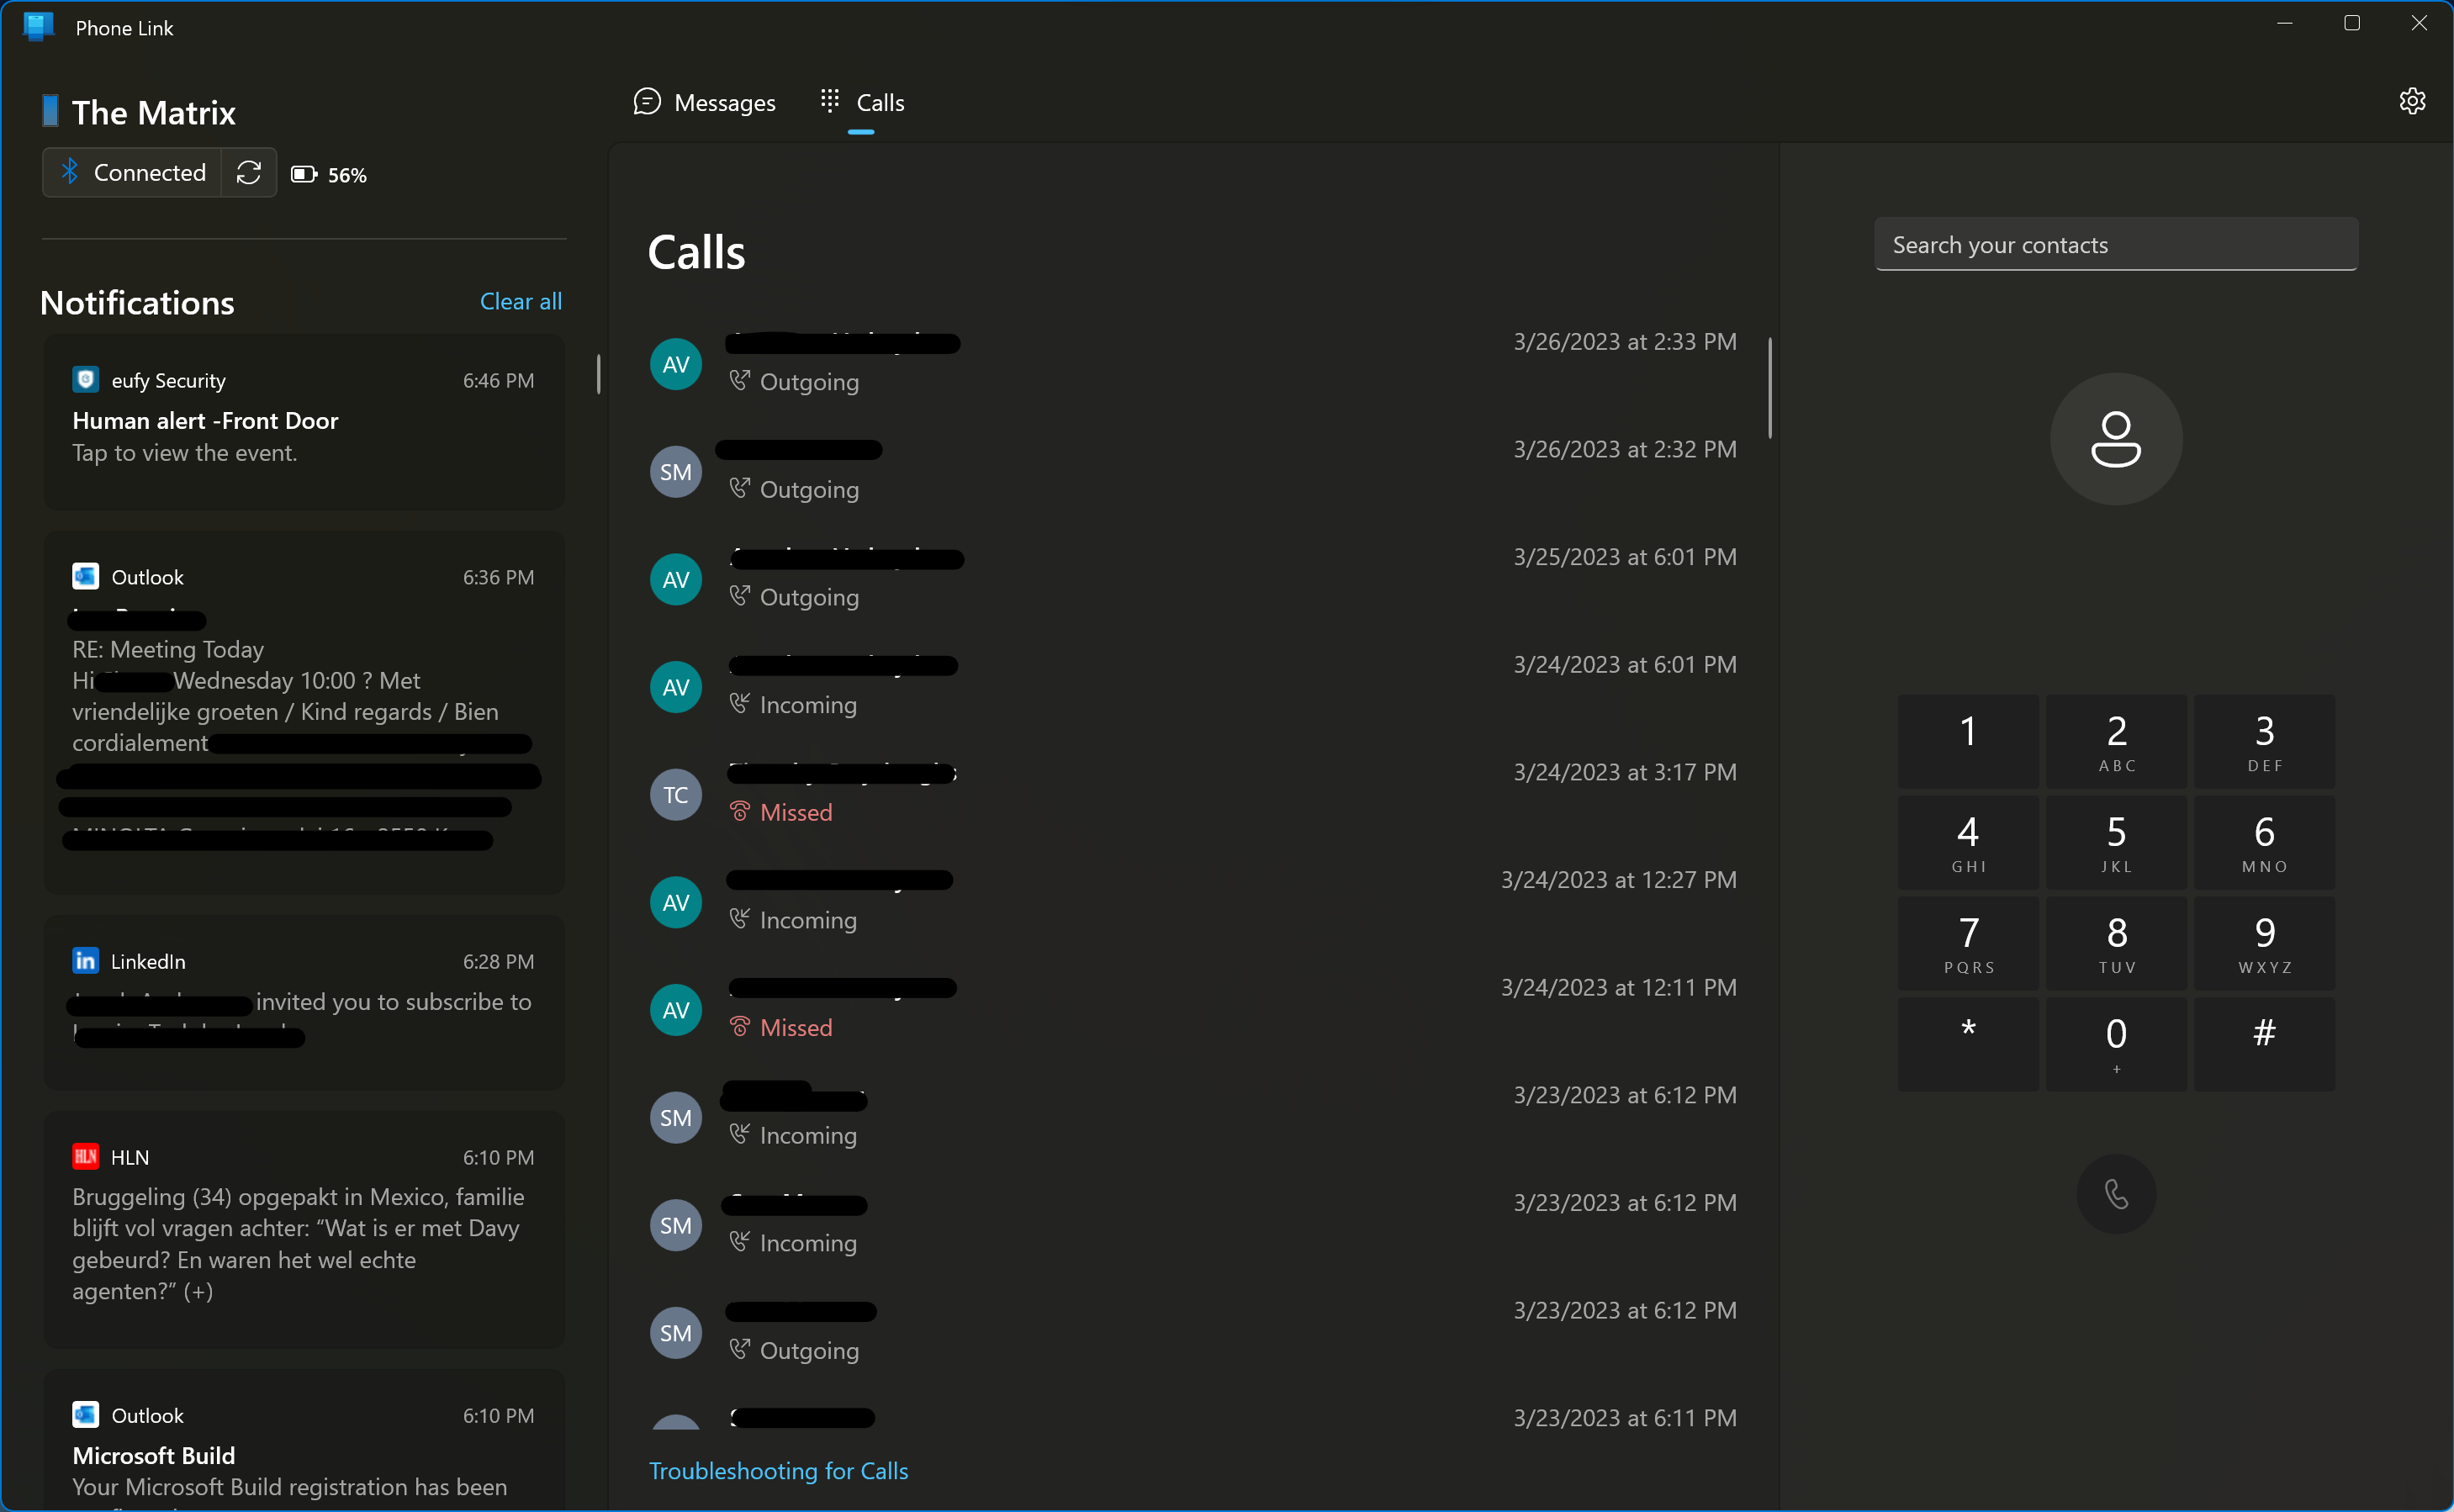Click the Bluetooth Connected status button
The image size is (2454, 1512).
coord(132,173)
